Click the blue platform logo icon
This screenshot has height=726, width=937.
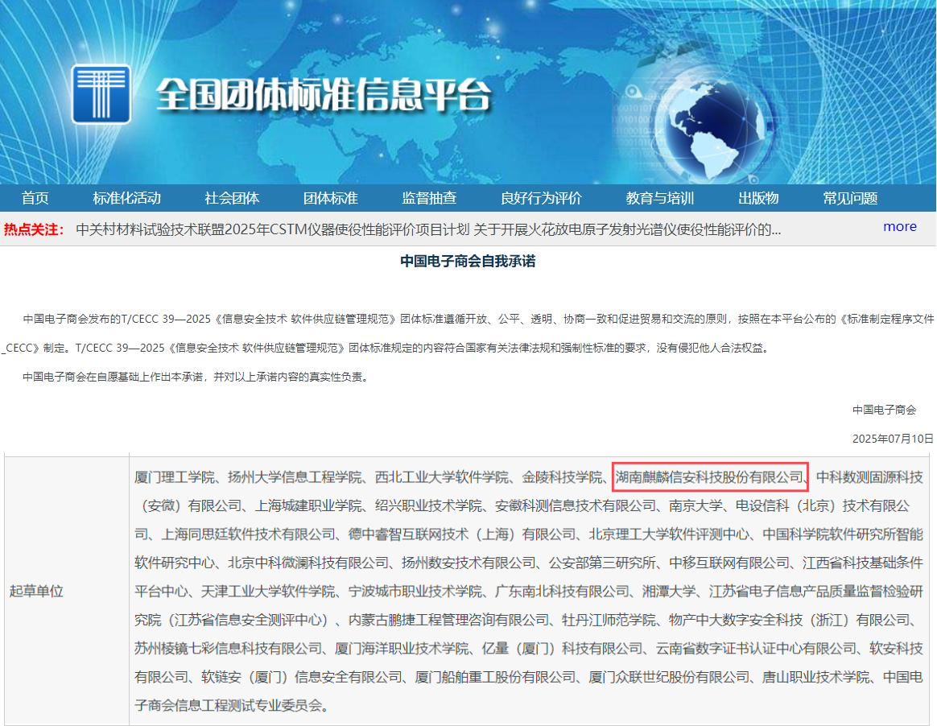[x=101, y=93]
